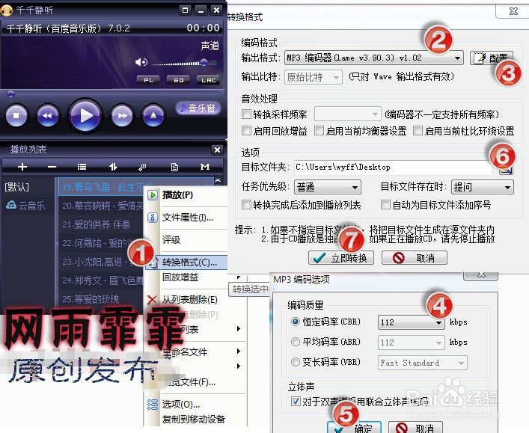
Task: Click the browse folder icon
Action: tap(506, 171)
